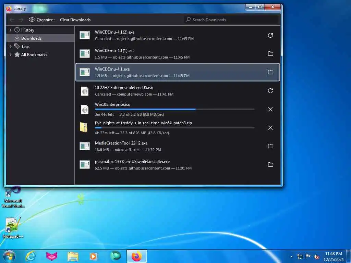Expand the Tags tree node
Image resolution: width=351 pixels, height=263 pixels.
coord(10,47)
